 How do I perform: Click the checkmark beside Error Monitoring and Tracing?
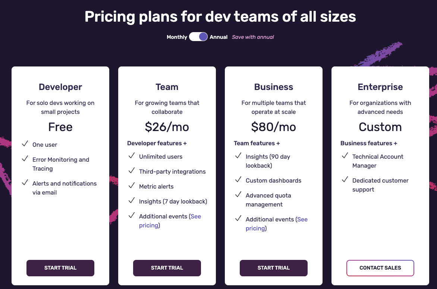[25, 159]
